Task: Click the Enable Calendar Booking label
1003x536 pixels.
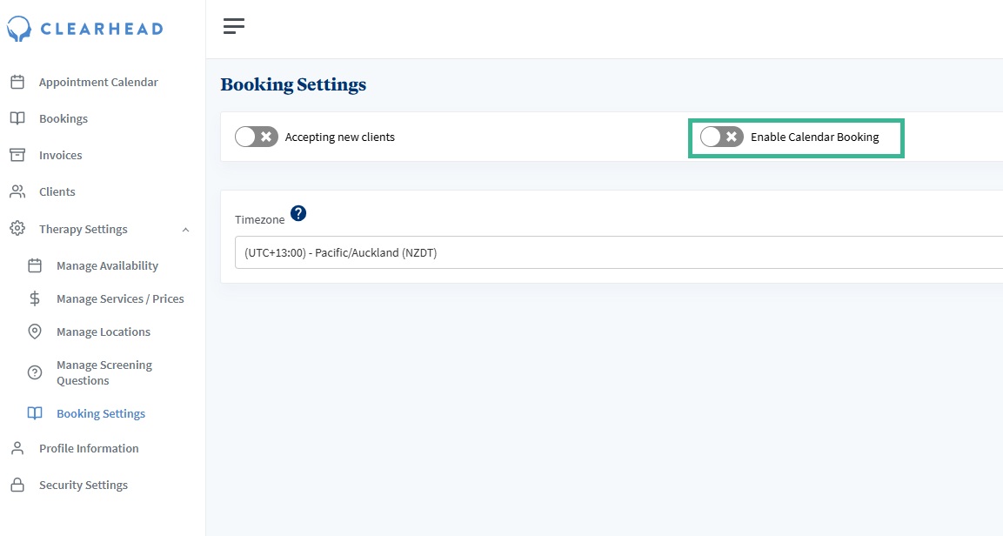Action: tap(815, 137)
